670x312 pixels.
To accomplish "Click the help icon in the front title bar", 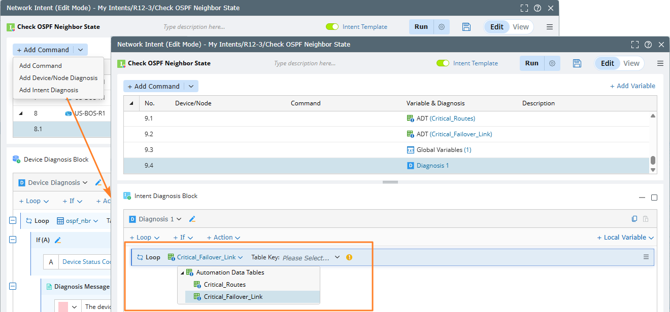I will click(x=648, y=45).
